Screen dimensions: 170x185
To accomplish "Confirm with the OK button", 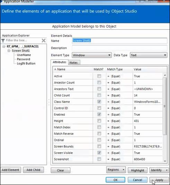I will pyautogui.click(x=115, y=180).
